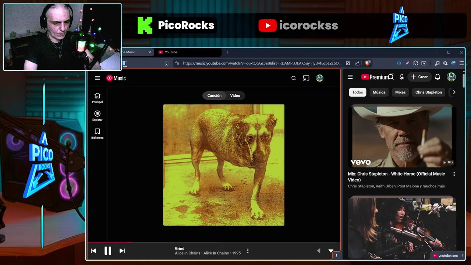This screenshot has width=471, height=265.
Task: Open Biblioteca in Music sidebar
Action: point(97,134)
